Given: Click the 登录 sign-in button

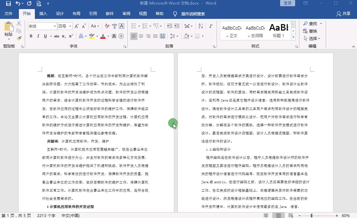Looking at the screenshot, I should click(287, 3).
